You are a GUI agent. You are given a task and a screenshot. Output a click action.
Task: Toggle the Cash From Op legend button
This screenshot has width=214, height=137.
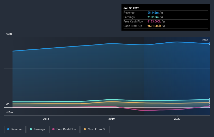pos(95,129)
